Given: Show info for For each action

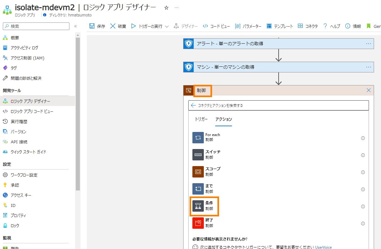Looking at the screenshot, I should [363, 138].
